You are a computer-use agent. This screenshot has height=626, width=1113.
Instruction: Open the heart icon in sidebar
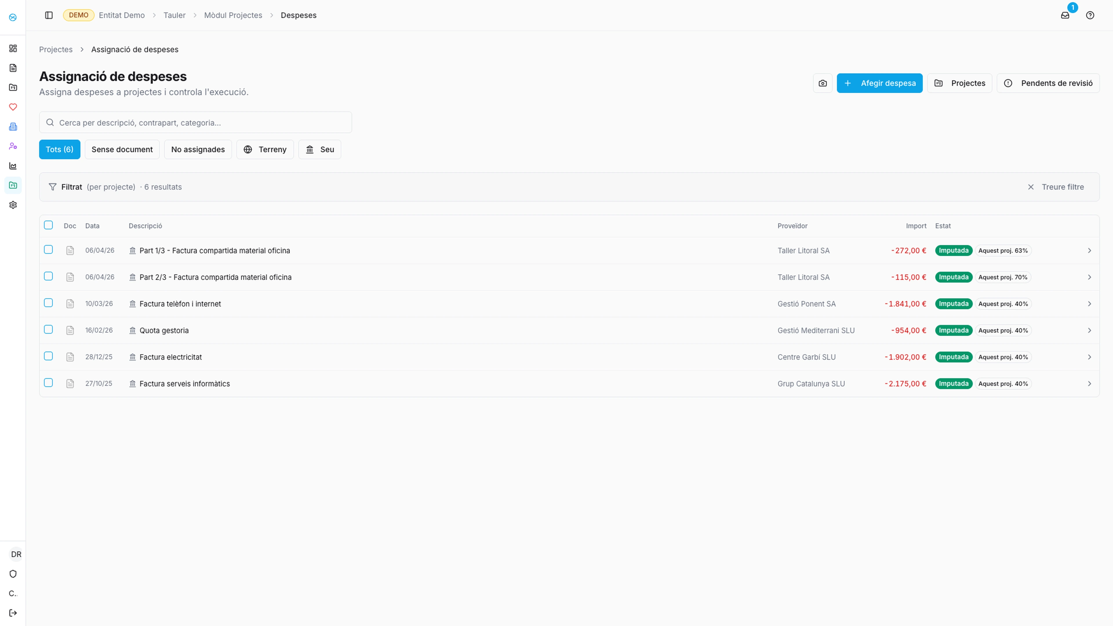(x=13, y=107)
